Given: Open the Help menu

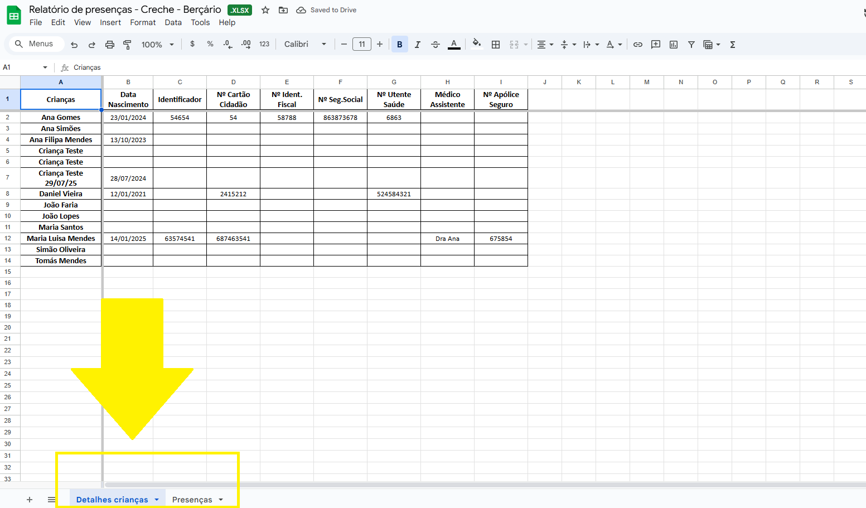Looking at the screenshot, I should click(x=227, y=22).
